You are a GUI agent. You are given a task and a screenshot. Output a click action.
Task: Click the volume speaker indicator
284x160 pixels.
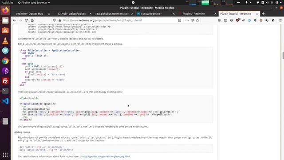[267, 3]
